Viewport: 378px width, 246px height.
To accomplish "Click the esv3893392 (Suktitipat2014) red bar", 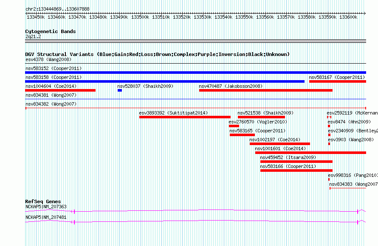I will coord(185,117).
